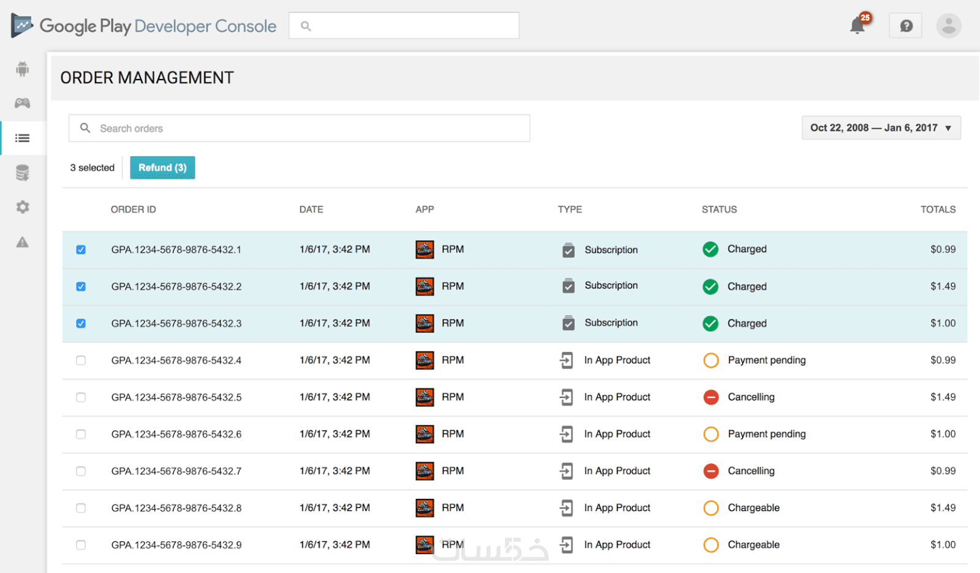The width and height of the screenshot is (980, 573).
Task: Click the search magnifier in Search orders
Action: click(x=85, y=128)
